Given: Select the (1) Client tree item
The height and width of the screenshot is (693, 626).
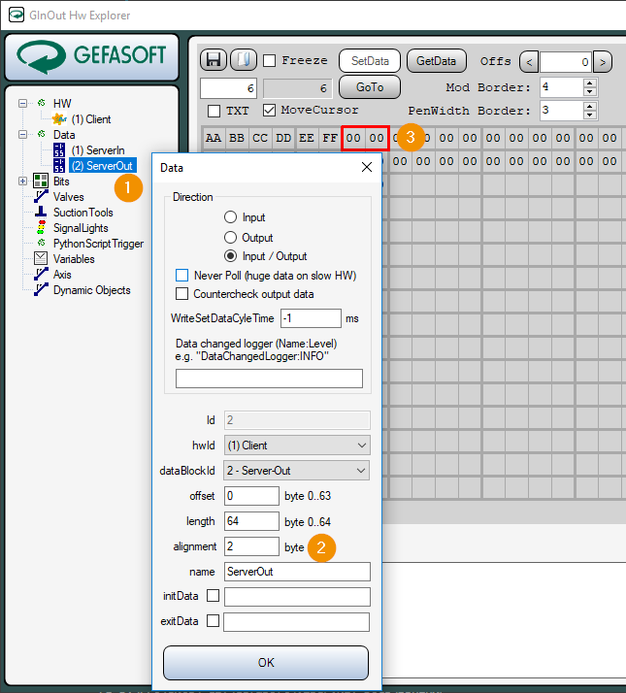Looking at the screenshot, I should 91,119.
